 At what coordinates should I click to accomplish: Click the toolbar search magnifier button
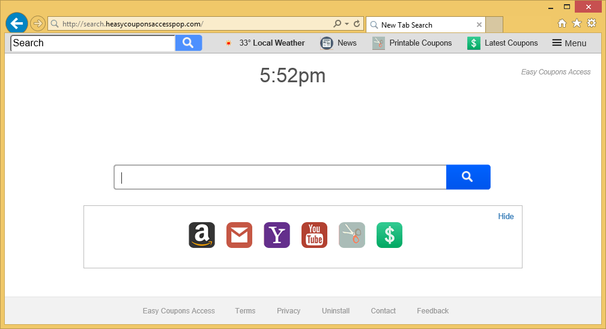pos(188,43)
